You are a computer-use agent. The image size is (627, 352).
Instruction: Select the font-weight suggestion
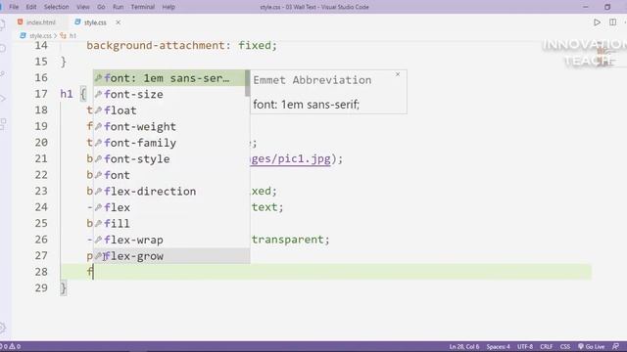171,126
